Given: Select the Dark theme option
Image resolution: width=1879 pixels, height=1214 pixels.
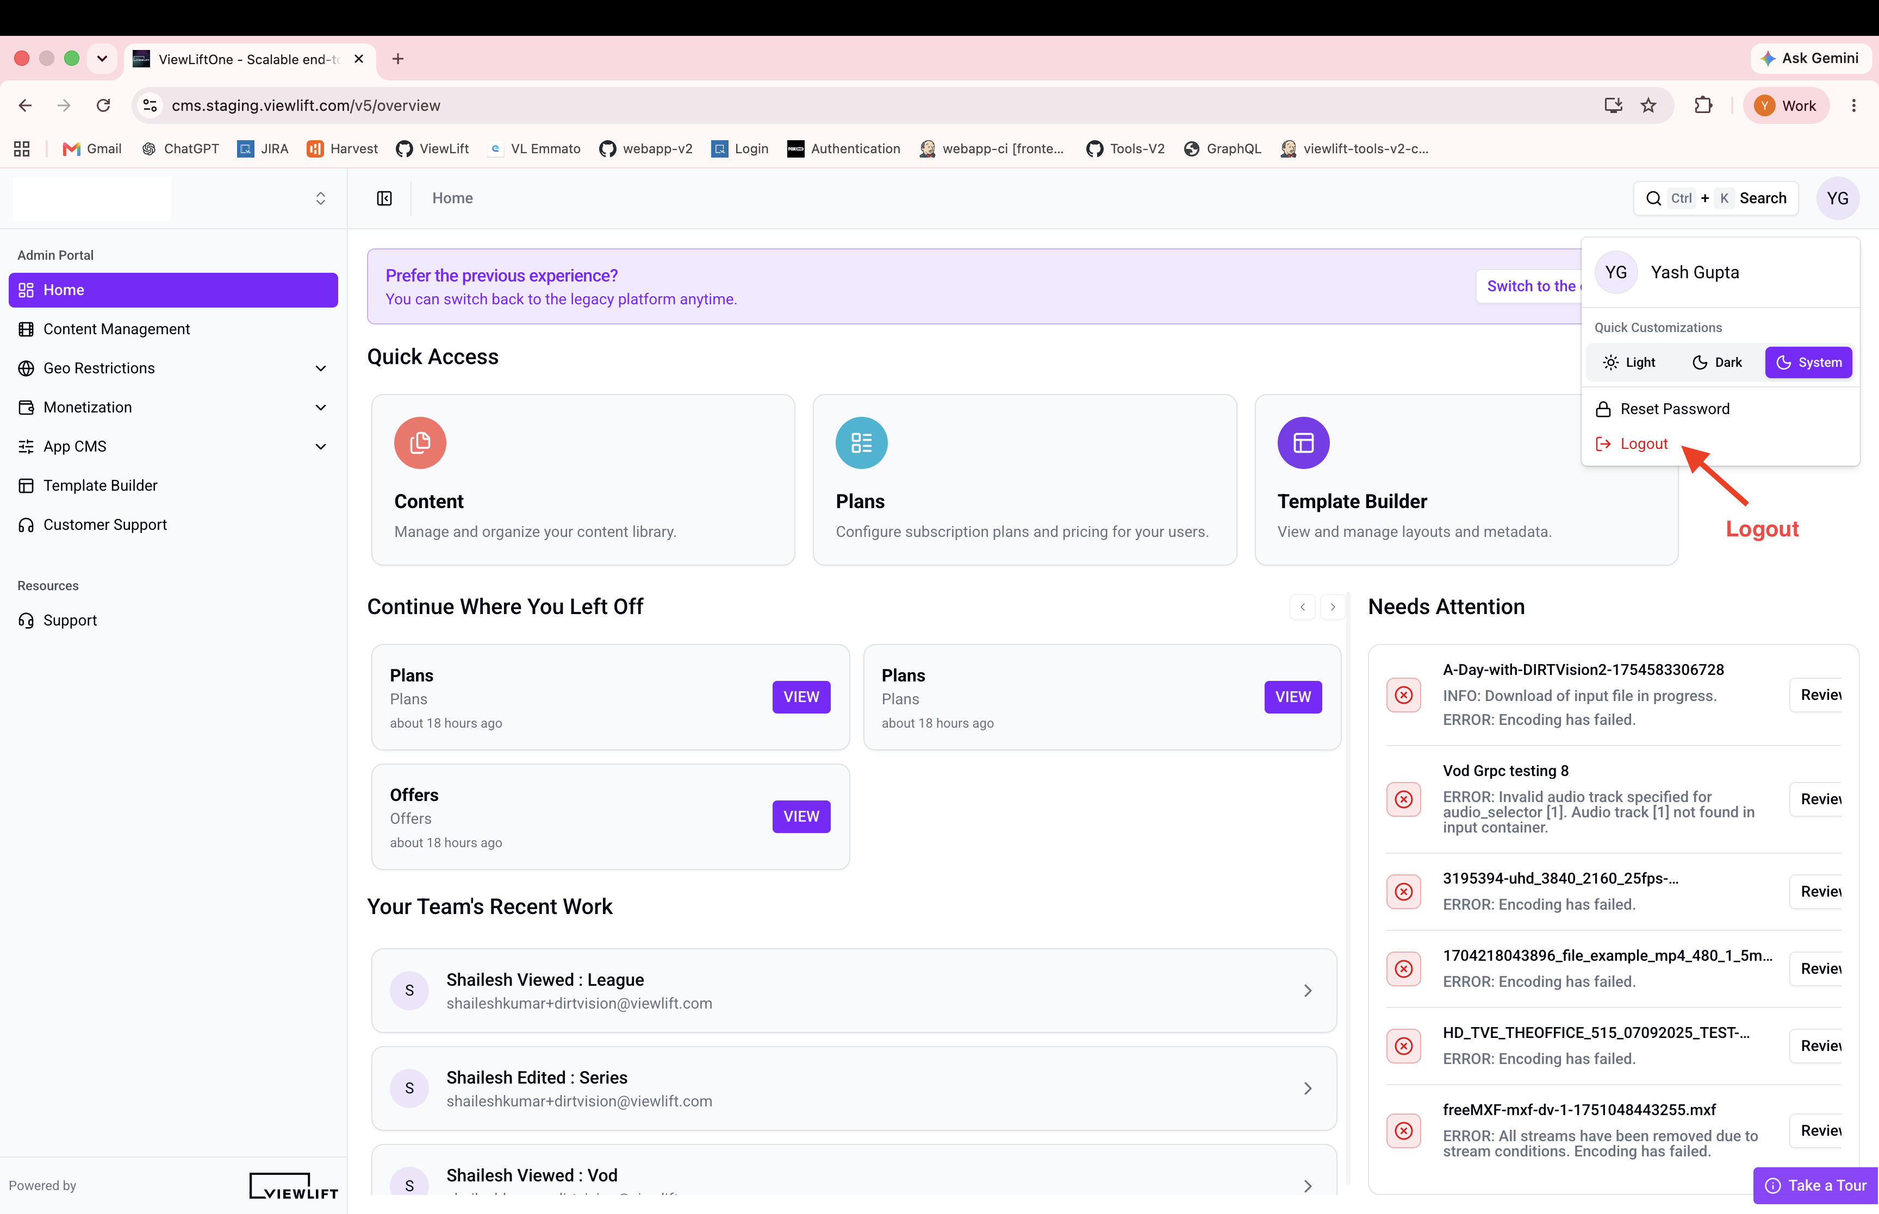Looking at the screenshot, I should (x=1716, y=362).
